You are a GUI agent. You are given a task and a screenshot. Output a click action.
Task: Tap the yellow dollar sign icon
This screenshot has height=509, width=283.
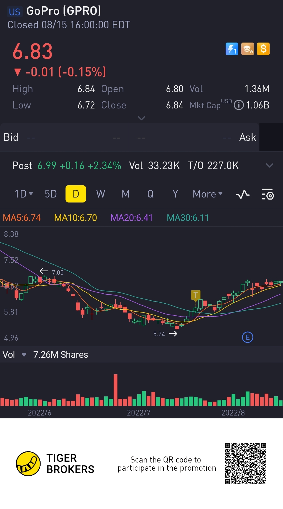coord(263,49)
